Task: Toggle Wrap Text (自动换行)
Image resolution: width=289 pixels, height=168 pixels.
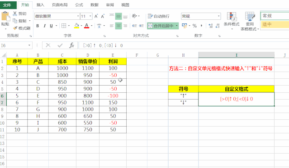Action: [x=159, y=16]
